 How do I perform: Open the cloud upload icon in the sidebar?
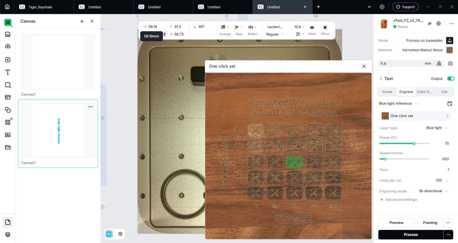click(8, 47)
